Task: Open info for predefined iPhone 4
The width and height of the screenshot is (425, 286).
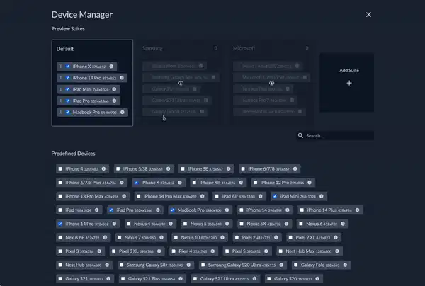Action: point(104,168)
